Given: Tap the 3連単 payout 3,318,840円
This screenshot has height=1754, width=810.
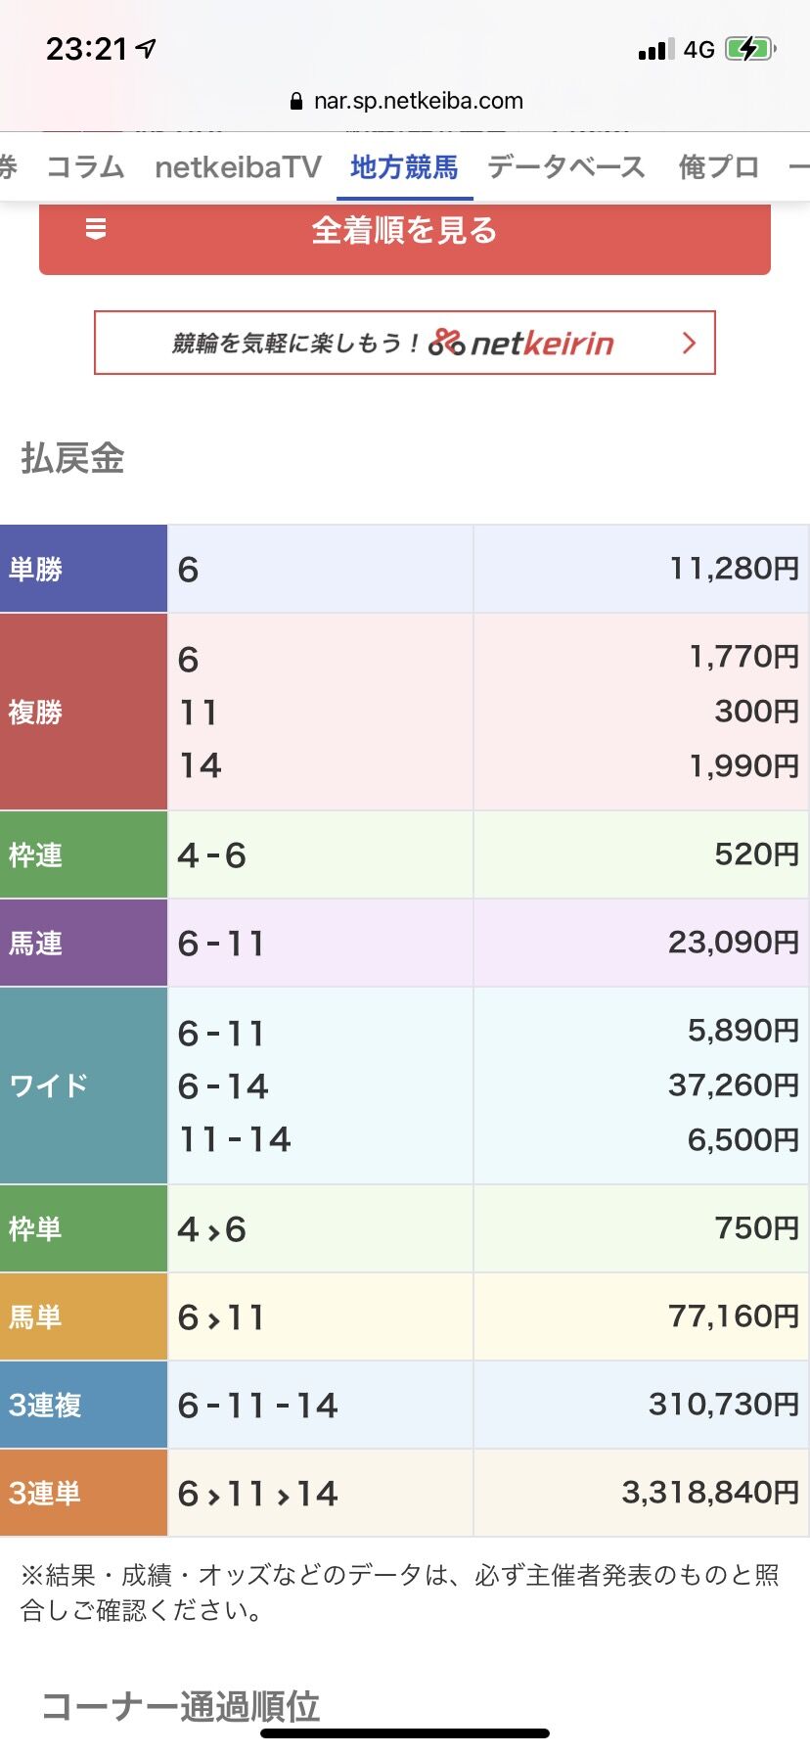Looking at the screenshot, I should 711,1493.
